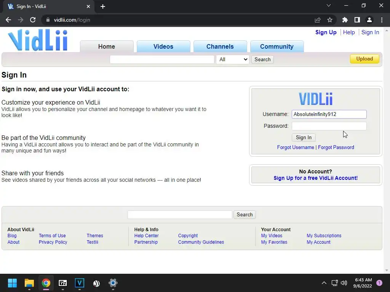Open a new browser tab
The image size is (390, 292).
coord(103,6)
